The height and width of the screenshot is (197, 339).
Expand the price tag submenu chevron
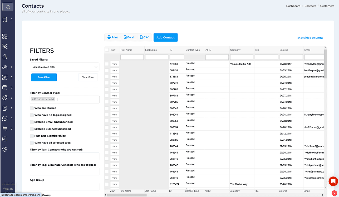[x=12, y=98]
